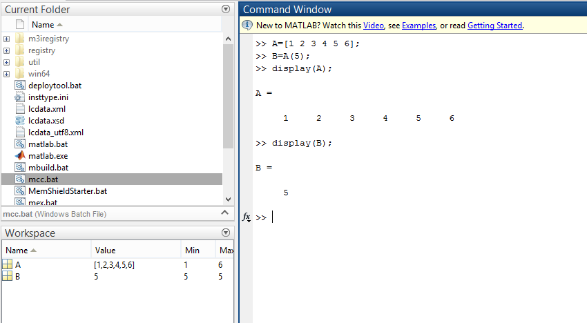Select the mcc.bat batch file icon
587x323 pixels.
(x=20, y=179)
